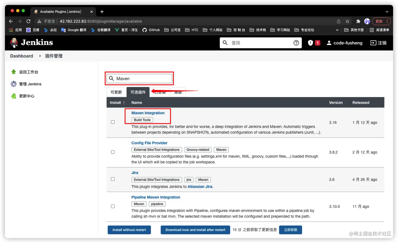
Task: Open the Config File Provider link
Action: tap(150, 143)
